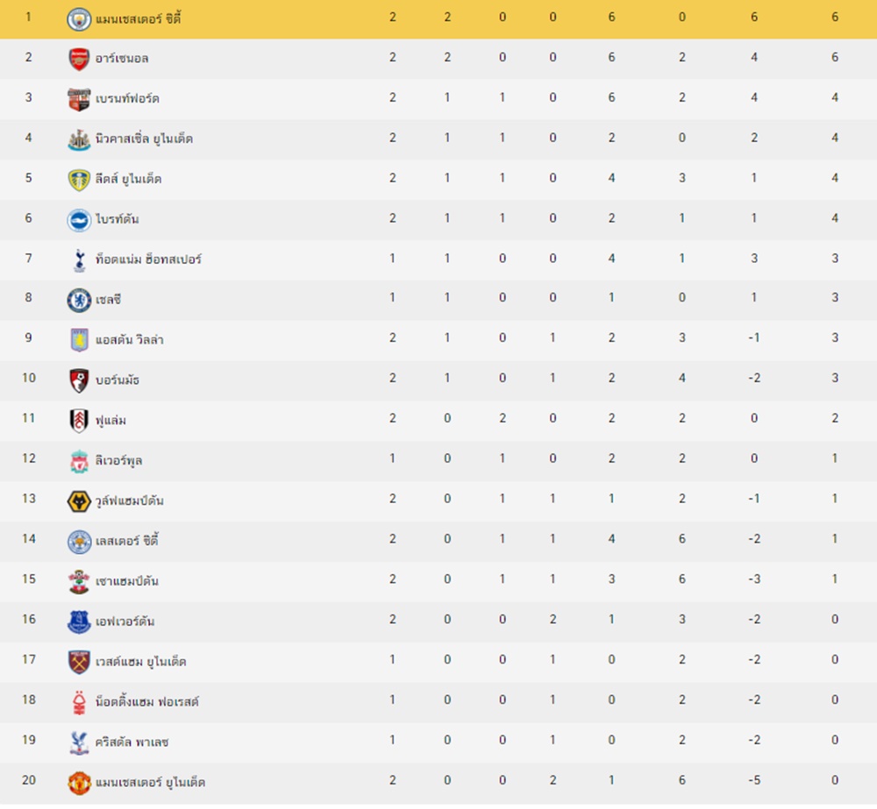
Task: Select the highlighted first-place row rank number
Action: tap(28, 17)
